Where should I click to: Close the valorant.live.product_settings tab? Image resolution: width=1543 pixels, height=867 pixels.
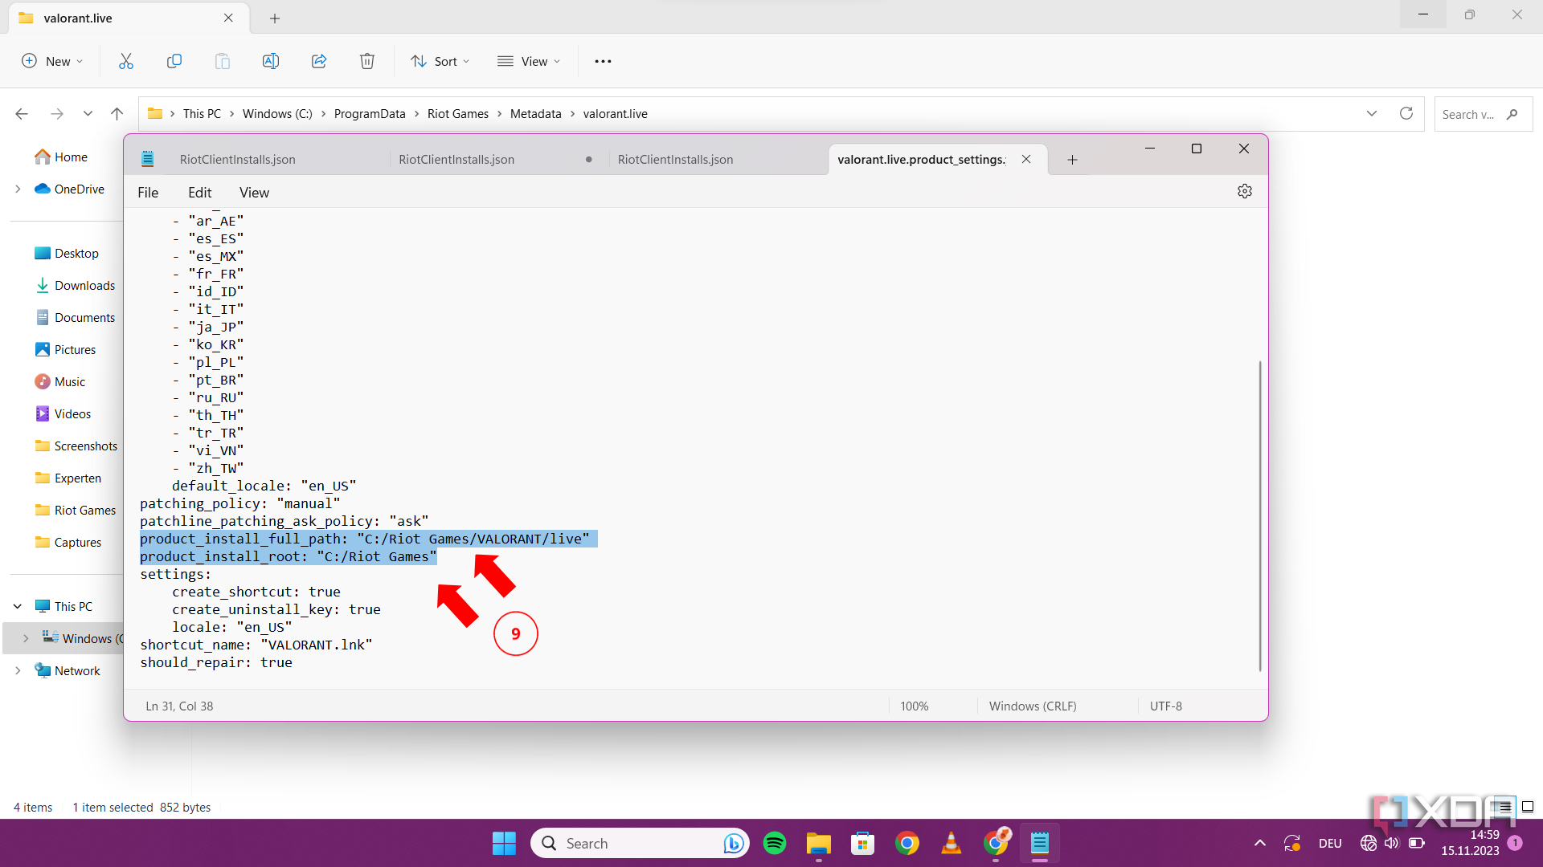tap(1026, 159)
